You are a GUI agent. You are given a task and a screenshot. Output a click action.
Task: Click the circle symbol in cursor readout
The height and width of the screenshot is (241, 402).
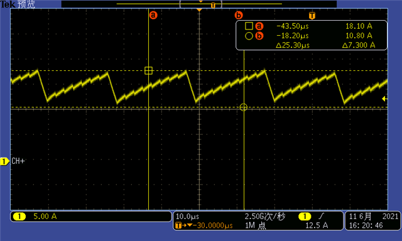(x=249, y=36)
